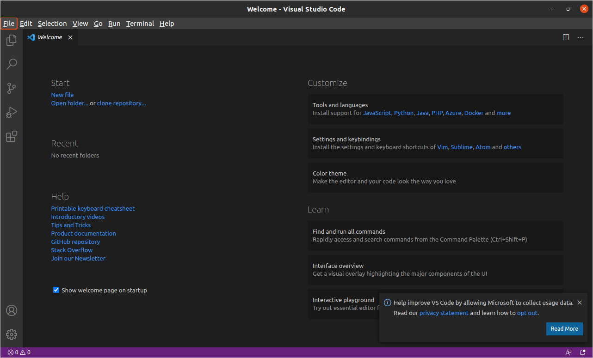Open the File menu
This screenshot has width=593, height=358.
tap(9, 24)
